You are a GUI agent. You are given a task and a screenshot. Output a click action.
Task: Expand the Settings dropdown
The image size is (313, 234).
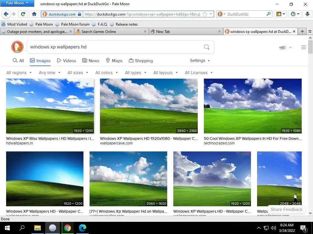pos(200,61)
